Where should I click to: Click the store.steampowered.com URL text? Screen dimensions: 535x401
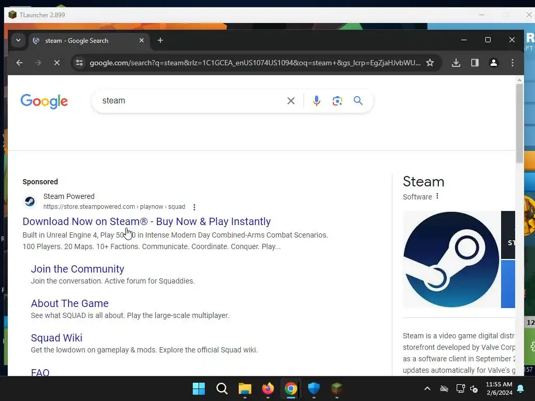(114, 207)
